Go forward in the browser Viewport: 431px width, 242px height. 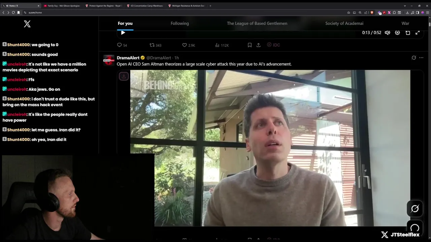pyautogui.click(x=8, y=12)
